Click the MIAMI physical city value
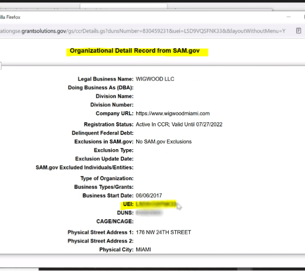Image resolution: width=305 pixels, height=271 pixels. pos(143,250)
